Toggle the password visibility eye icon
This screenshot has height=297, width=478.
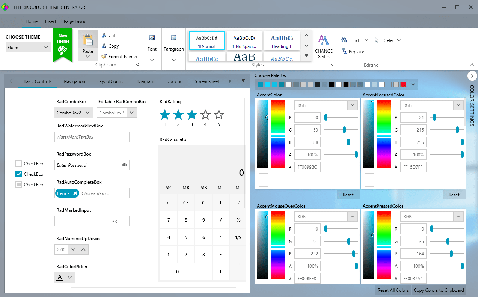click(x=124, y=165)
